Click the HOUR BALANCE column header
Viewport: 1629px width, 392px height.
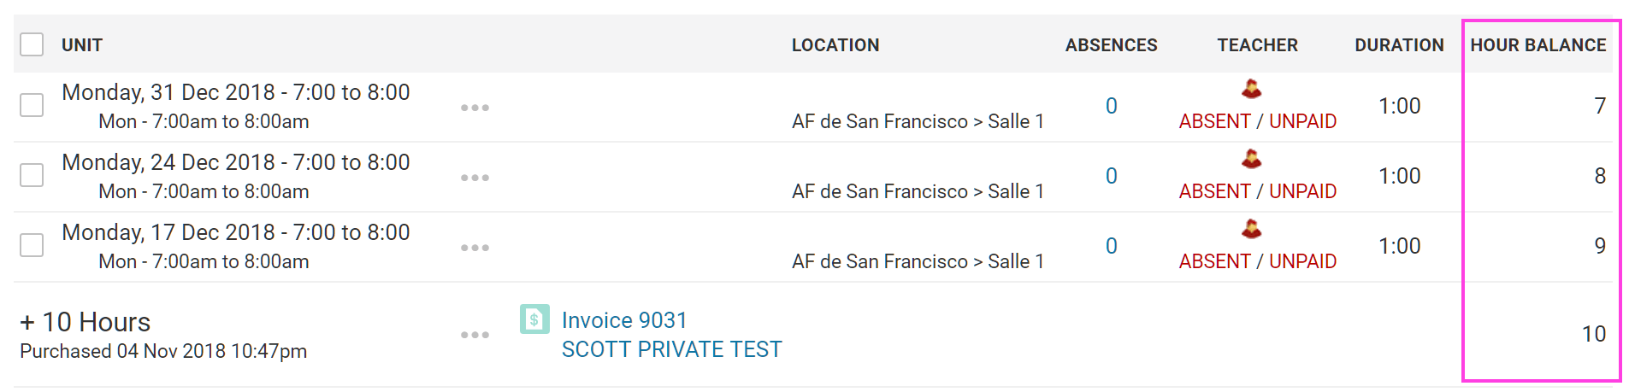pyautogui.click(x=1538, y=45)
